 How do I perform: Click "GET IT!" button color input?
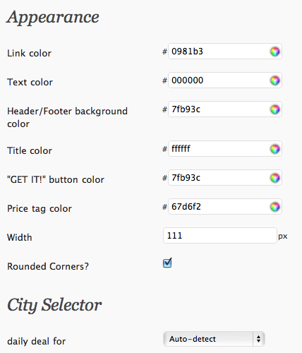[x=225, y=178]
